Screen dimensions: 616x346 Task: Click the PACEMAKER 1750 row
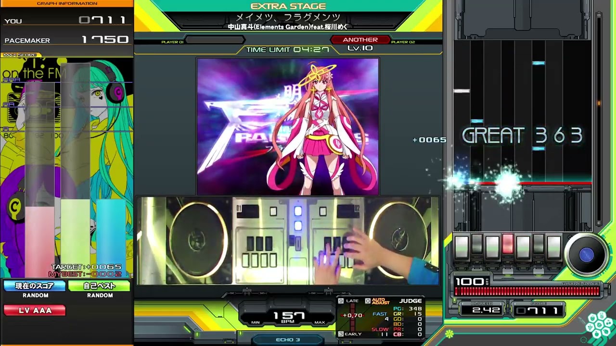click(x=66, y=40)
